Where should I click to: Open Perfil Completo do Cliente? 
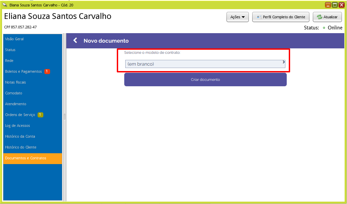point(281,17)
